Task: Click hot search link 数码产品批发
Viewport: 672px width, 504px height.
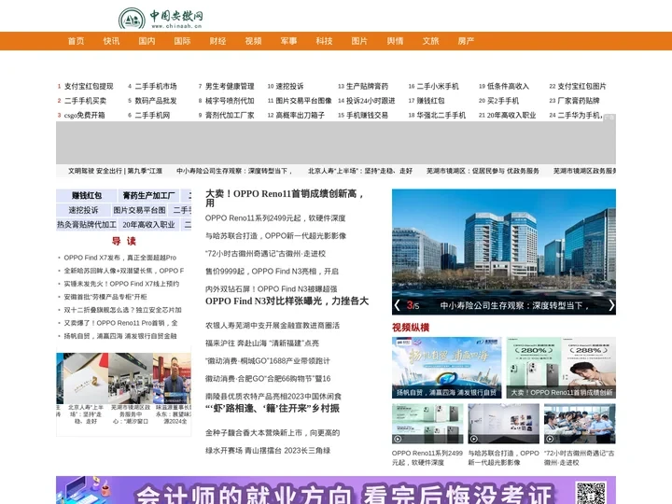Action: pyautogui.click(x=156, y=101)
